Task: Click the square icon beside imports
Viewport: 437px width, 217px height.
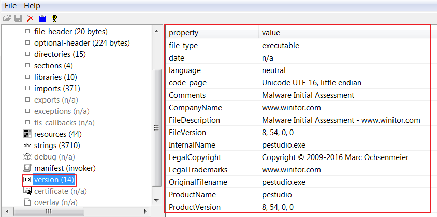Action: [27, 89]
